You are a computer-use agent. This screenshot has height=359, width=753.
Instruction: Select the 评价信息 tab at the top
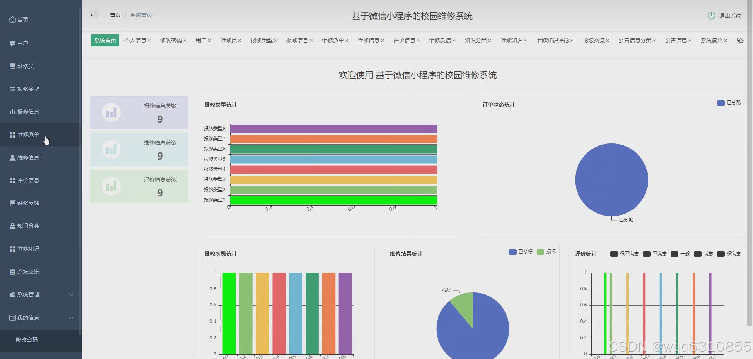404,40
